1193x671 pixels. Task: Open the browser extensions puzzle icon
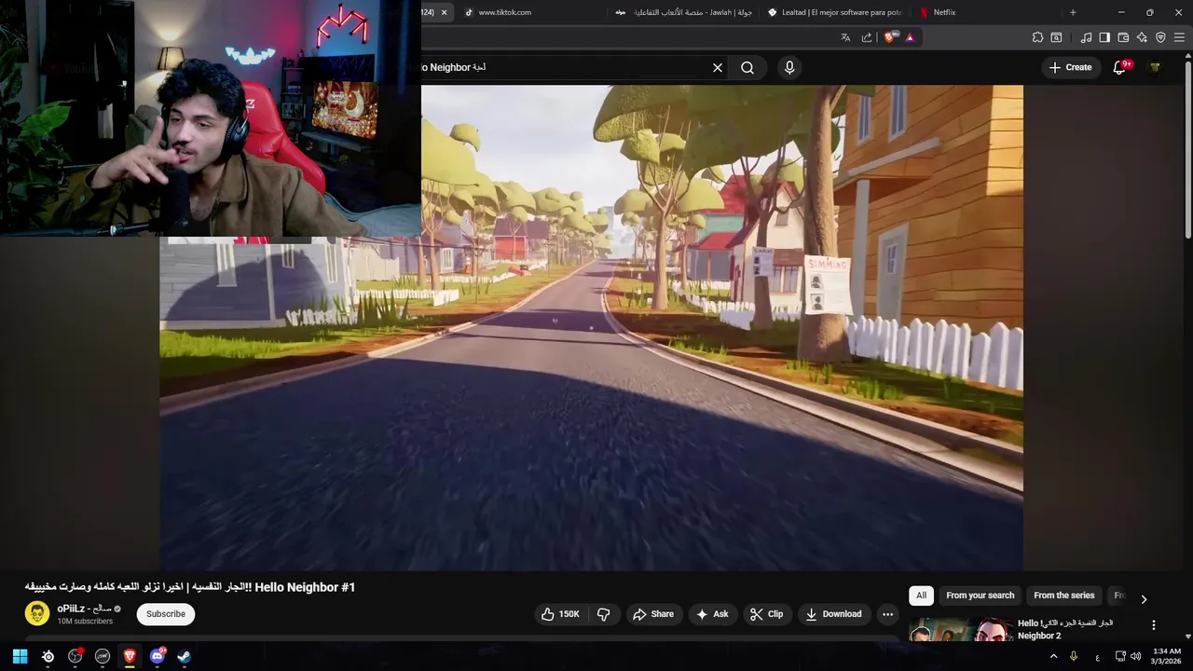(1037, 37)
